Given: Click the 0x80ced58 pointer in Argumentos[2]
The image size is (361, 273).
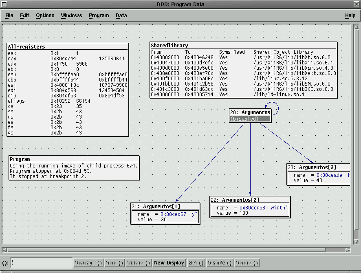Looking at the screenshot, I should (253, 207).
